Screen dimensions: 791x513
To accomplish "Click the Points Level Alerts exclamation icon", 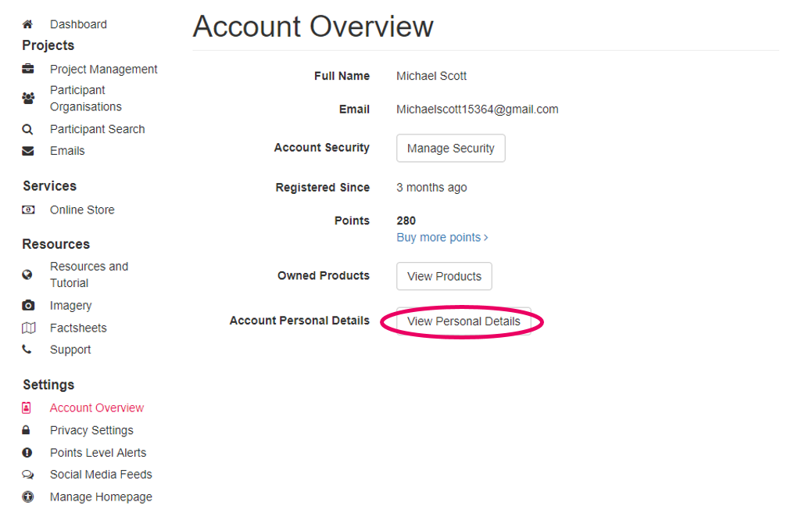I will click(27, 453).
